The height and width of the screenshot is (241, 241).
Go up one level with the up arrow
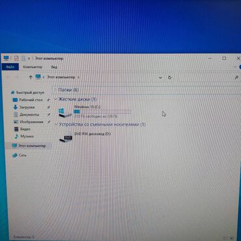pos(31,77)
